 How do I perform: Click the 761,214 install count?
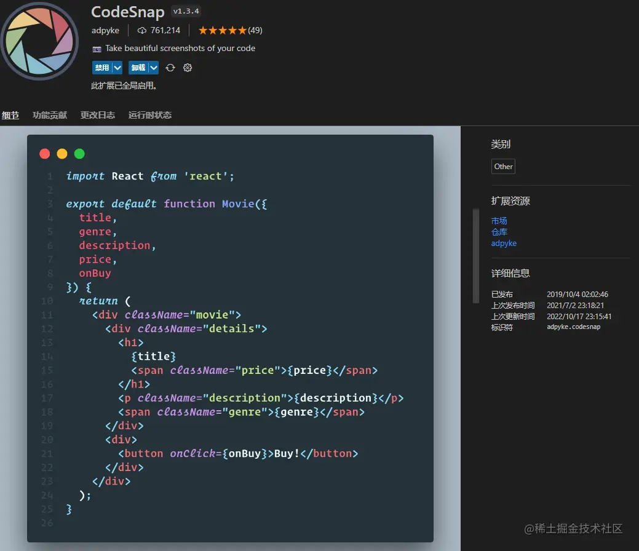click(x=165, y=31)
